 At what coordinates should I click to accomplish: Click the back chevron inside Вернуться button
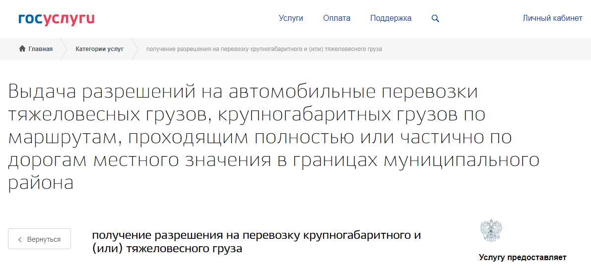coord(20,239)
